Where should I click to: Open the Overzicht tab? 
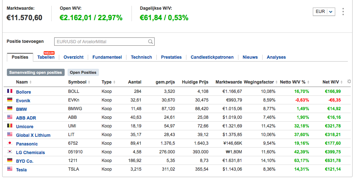[73, 57]
